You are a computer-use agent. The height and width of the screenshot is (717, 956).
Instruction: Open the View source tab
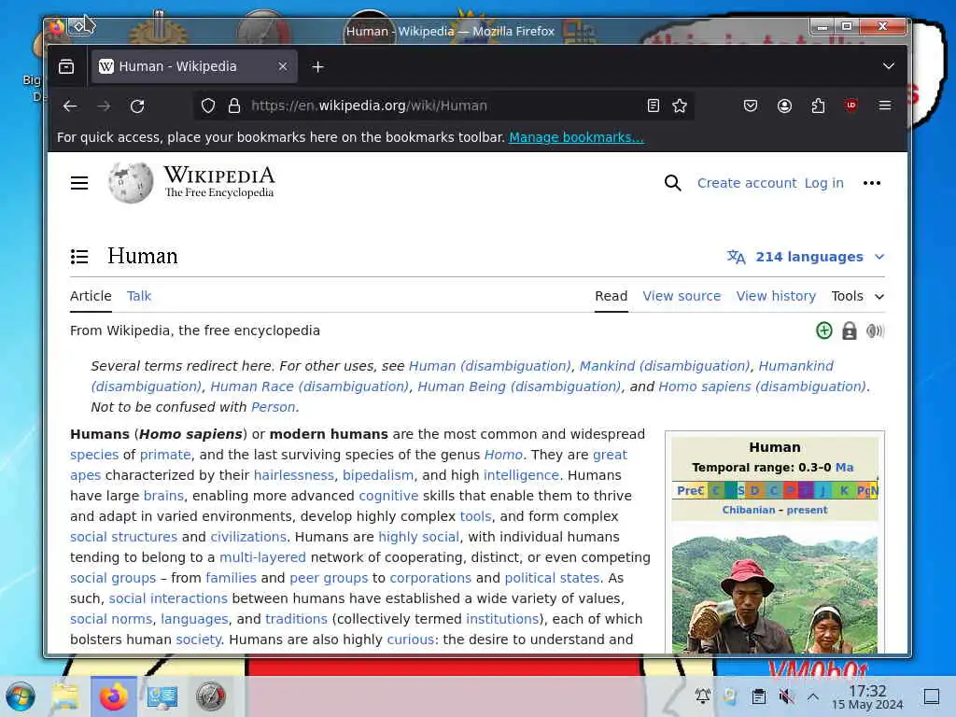pyautogui.click(x=682, y=296)
